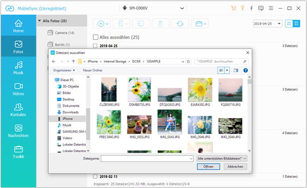
Task: Select SAMSUNG-SM device in tree
Action: click(x=72, y=132)
